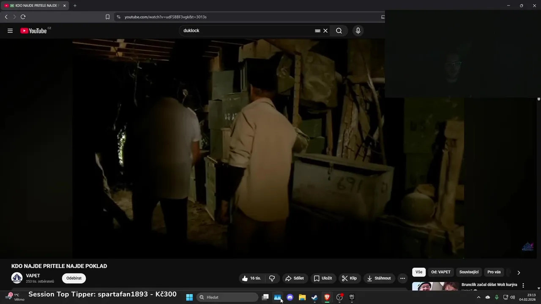
Task: Open the weather widget showing Větrno
Action: pyautogui.click(x=15, y=297)
